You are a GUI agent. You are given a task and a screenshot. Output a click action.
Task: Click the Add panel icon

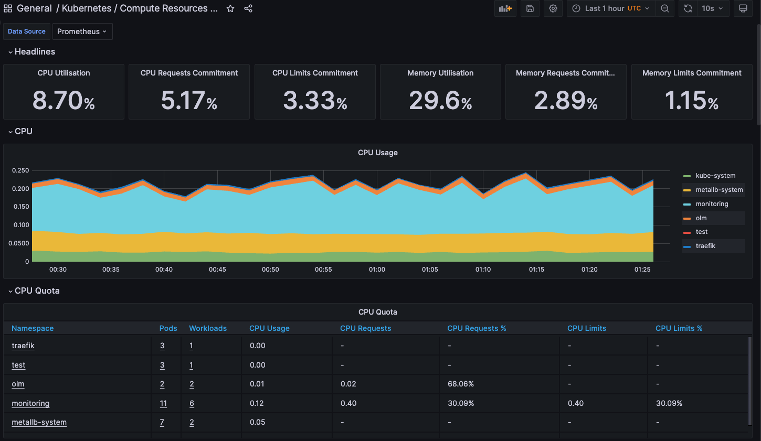click(x=505, y=8)
